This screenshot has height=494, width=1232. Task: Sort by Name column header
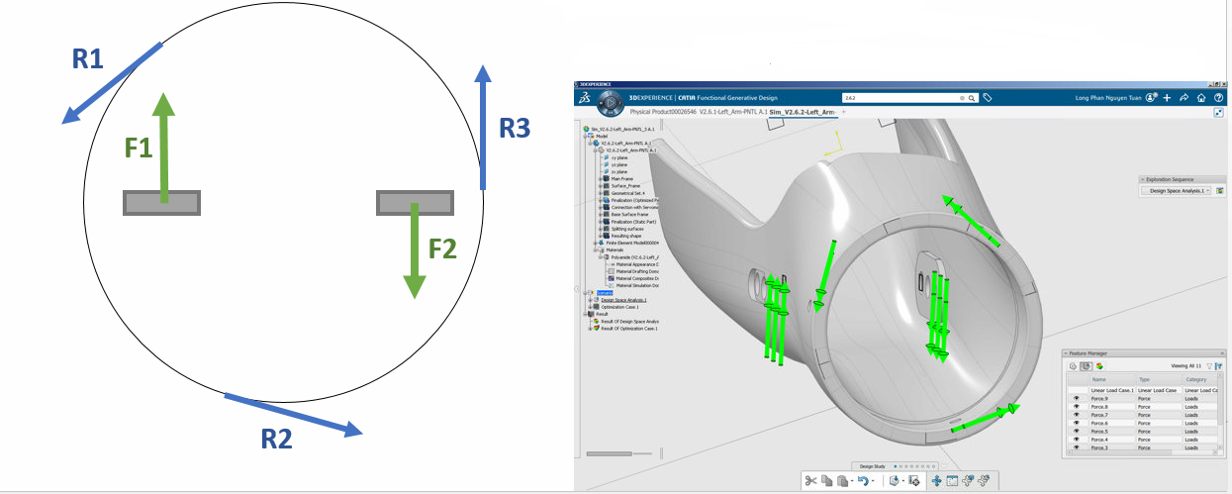(1099, 379)
